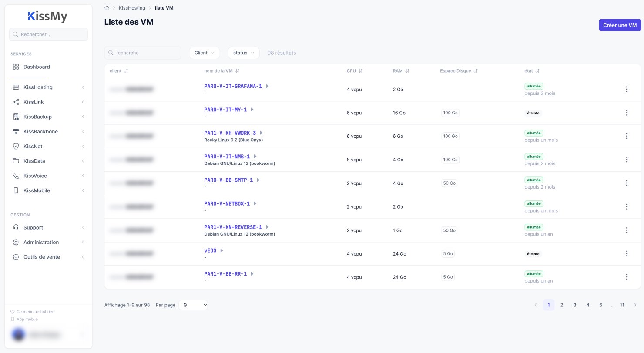Click the Support headset icon
The height and width of the screenshot is (353, 644).
coord(16,228)
